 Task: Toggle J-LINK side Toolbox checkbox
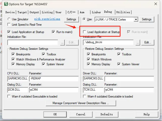coord(119,54)
